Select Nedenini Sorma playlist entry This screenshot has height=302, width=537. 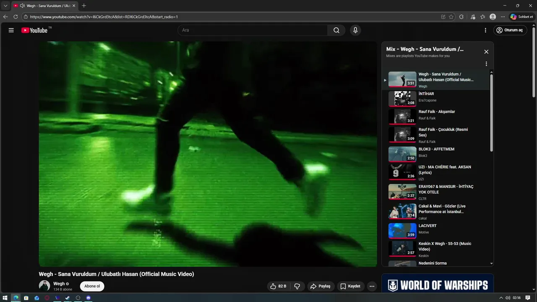(x=436, y=263)
